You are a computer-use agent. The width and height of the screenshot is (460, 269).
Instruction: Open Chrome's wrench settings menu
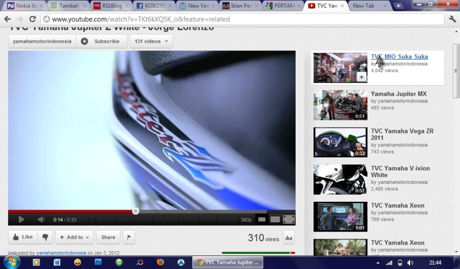452,19
